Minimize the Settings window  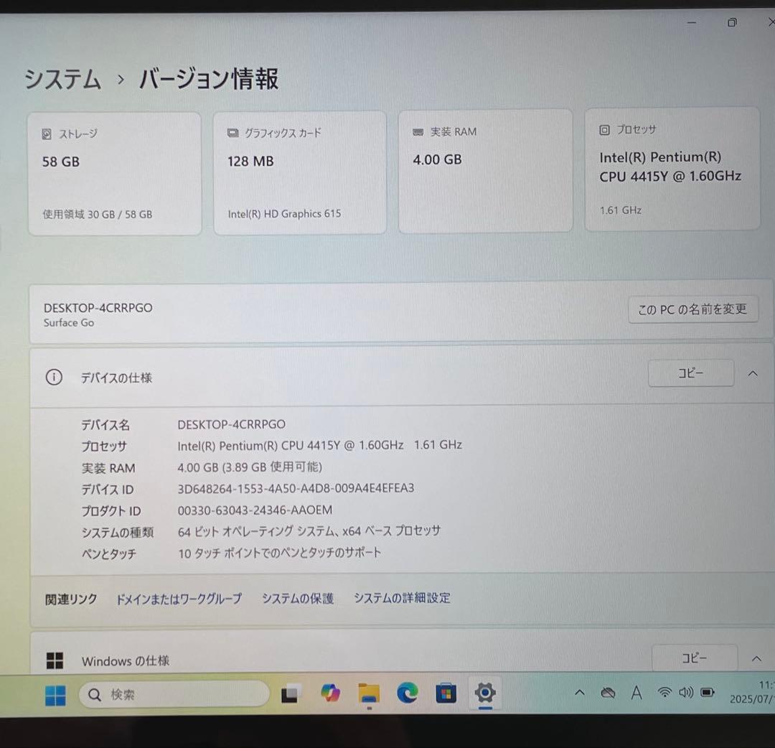[692, 23]
